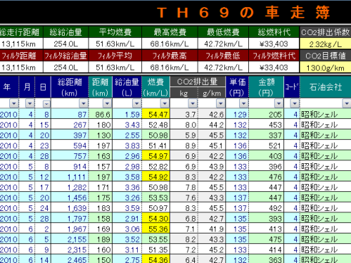This screenshot has height=263, width=351.
Task: Click the 最低燃費 value 42.72km/L
Action: click(223, 44)
